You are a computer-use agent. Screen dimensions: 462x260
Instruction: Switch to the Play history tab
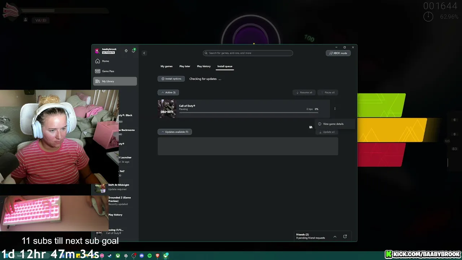(x=204, y=66)
